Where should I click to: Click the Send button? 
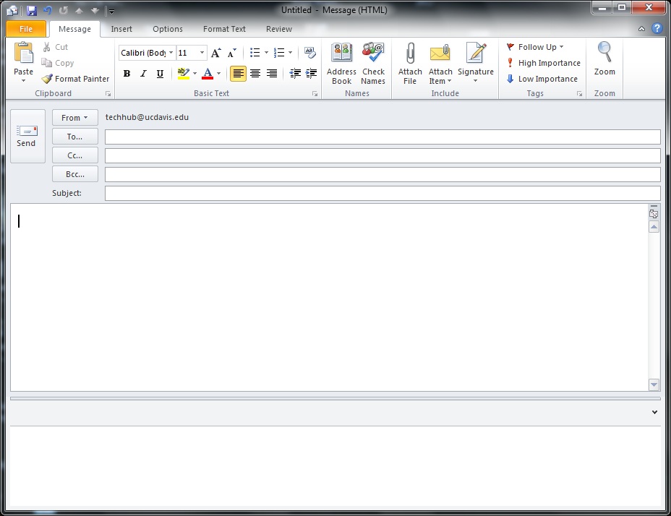coord(27,136)
